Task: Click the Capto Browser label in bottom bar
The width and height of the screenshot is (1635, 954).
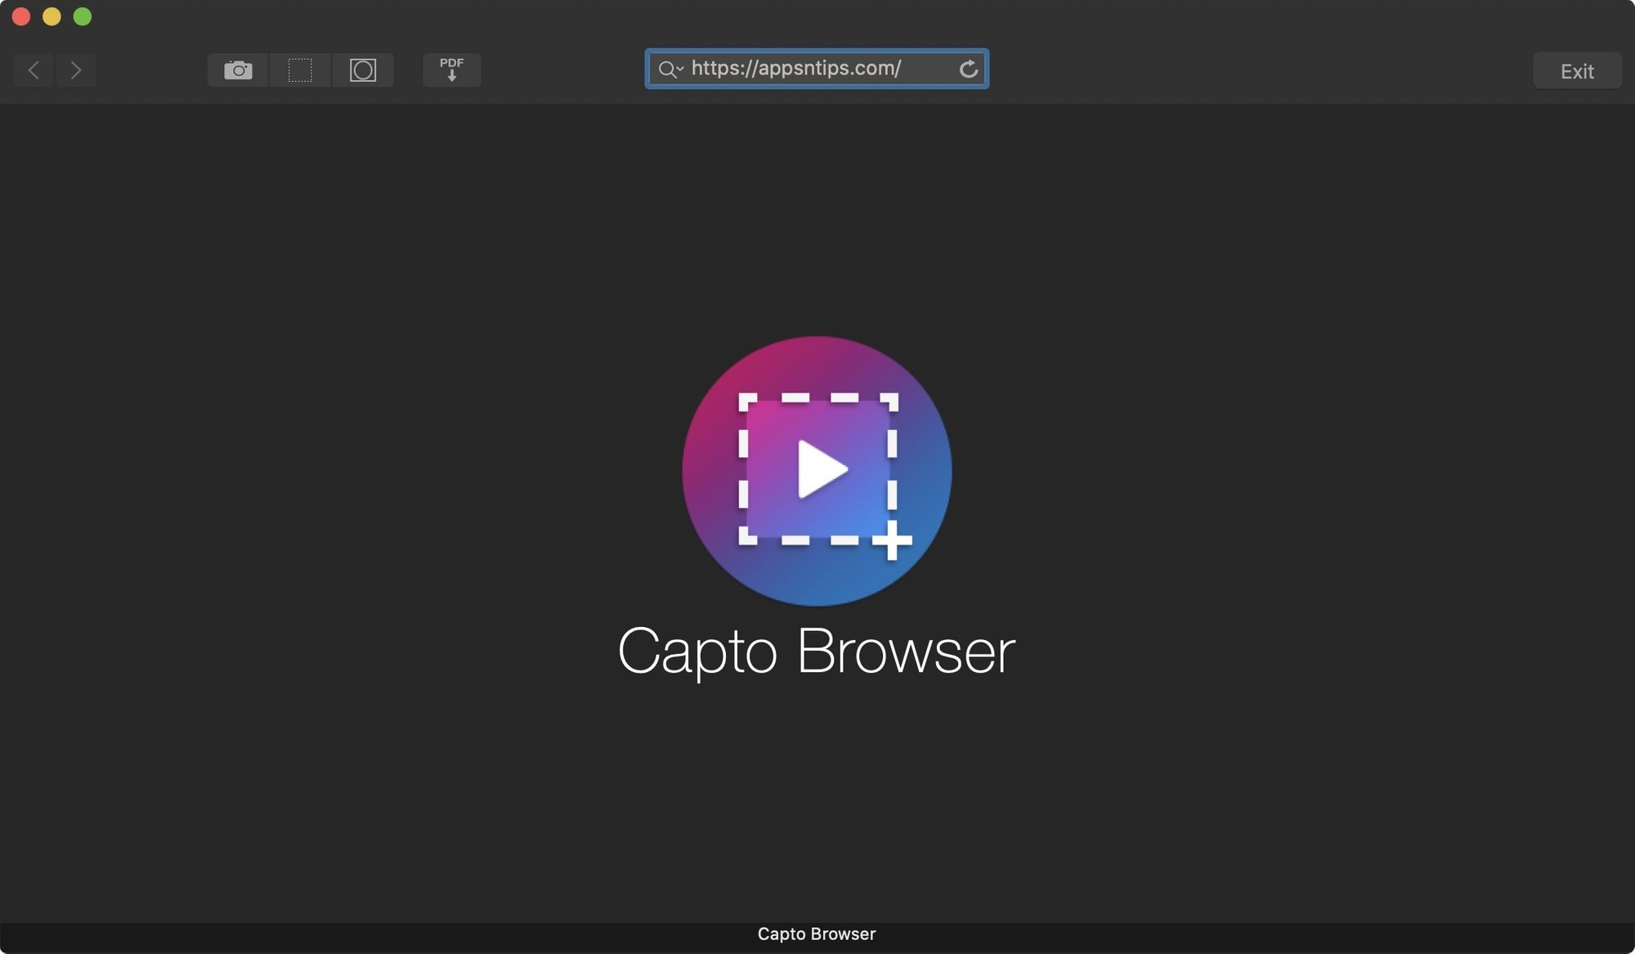Action: [x=816, y=934]
